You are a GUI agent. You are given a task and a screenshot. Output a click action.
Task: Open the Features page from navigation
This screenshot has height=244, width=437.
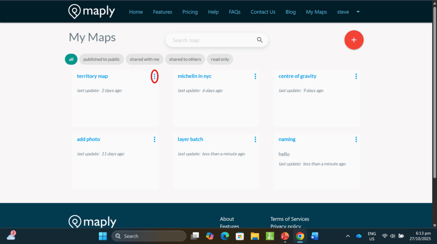(x=163, y=12)
